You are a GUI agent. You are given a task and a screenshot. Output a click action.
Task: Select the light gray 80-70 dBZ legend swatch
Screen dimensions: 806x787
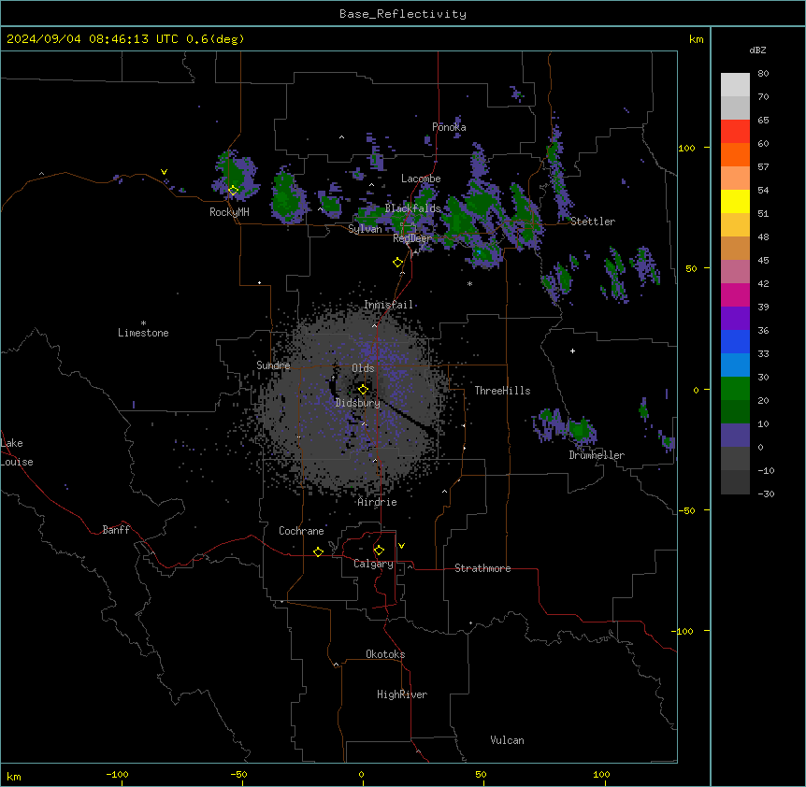pyautogui.click(x=735, y=85)
